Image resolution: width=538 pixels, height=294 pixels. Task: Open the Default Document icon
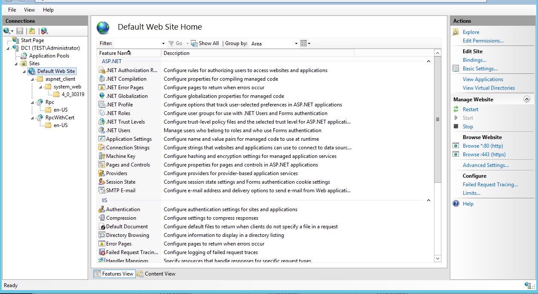click(102, 227)
